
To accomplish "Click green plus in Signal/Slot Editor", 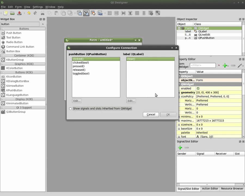I will coord(180,148).
